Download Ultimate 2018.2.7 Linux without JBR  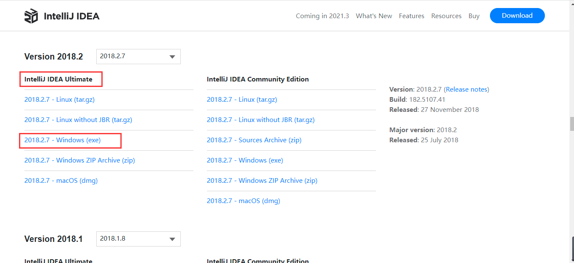78,120
